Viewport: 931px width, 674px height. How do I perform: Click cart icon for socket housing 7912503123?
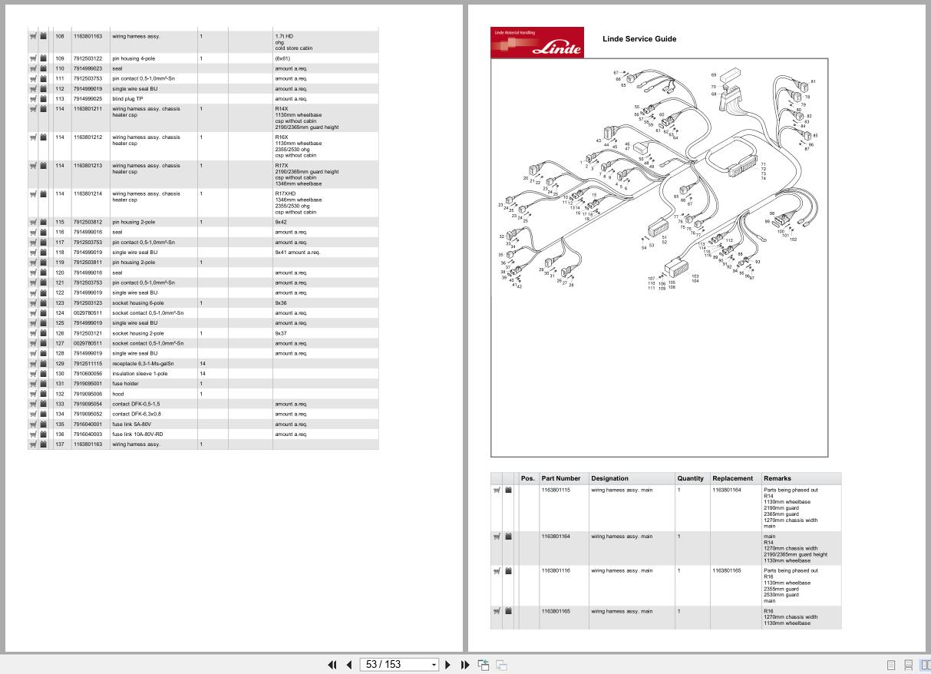tap(31, 302)
